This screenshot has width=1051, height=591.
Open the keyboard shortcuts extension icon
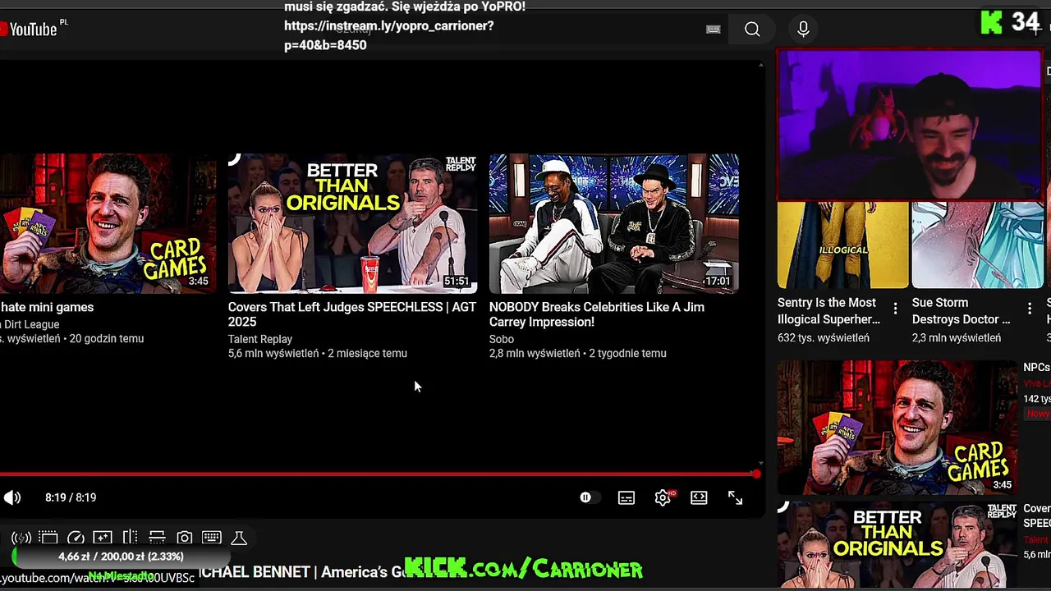[x=212, y=538]
